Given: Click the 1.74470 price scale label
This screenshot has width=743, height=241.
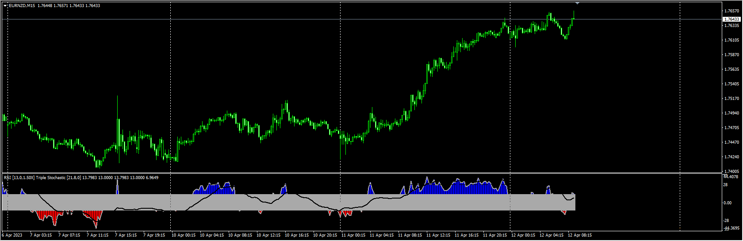Looking at the screenshot, I should click(732, 142).
